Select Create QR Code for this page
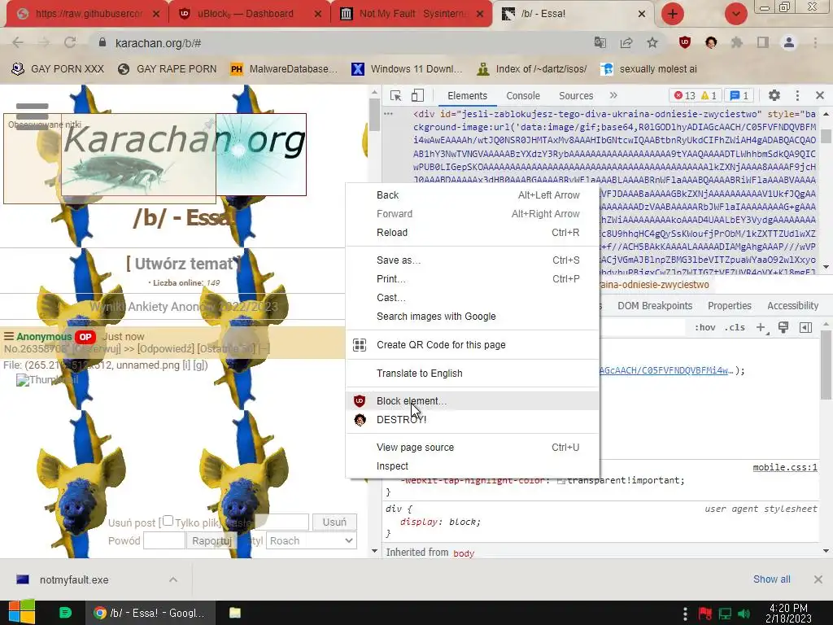The width and height of the screenshot is (833, 625). (x=472, y=344)
